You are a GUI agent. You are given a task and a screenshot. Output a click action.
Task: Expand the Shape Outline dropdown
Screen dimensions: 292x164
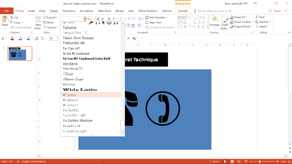[252, 22]
